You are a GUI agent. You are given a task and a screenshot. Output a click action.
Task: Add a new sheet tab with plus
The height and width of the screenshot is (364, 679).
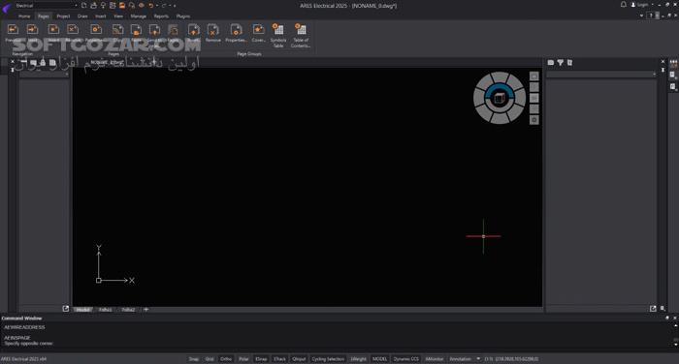point(145,310)
